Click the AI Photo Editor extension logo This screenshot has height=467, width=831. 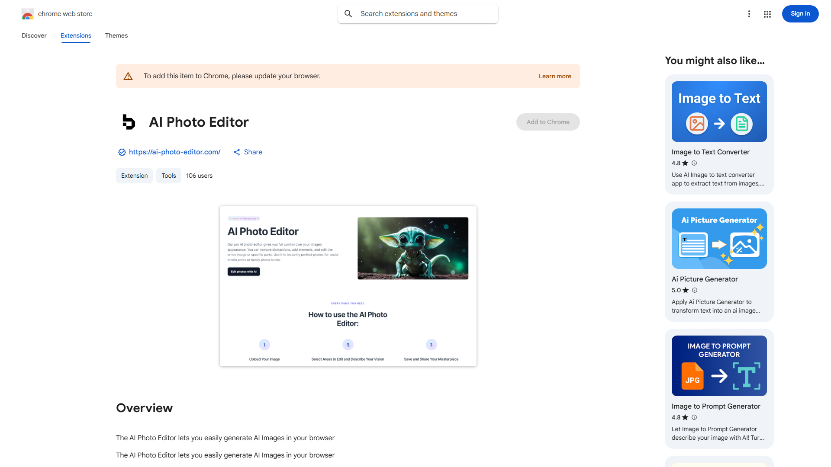(x=129, y=122)
